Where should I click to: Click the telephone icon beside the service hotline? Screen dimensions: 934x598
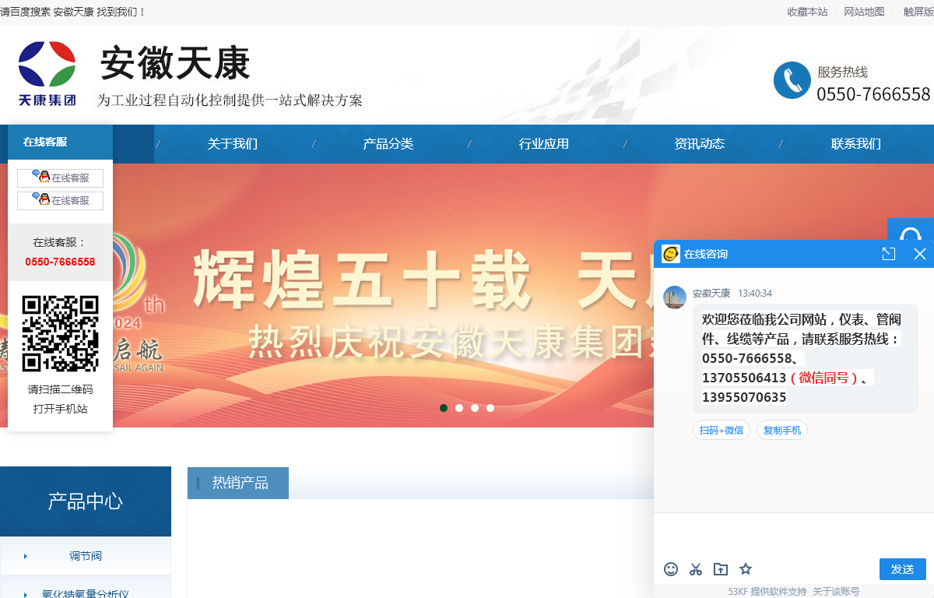792,80
